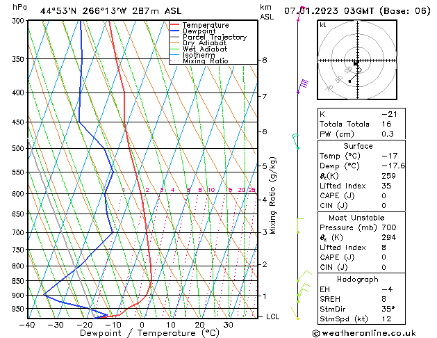This screenshot has width=437, height=338.
Task: Click the EH value -4
Action: (387, 289)
